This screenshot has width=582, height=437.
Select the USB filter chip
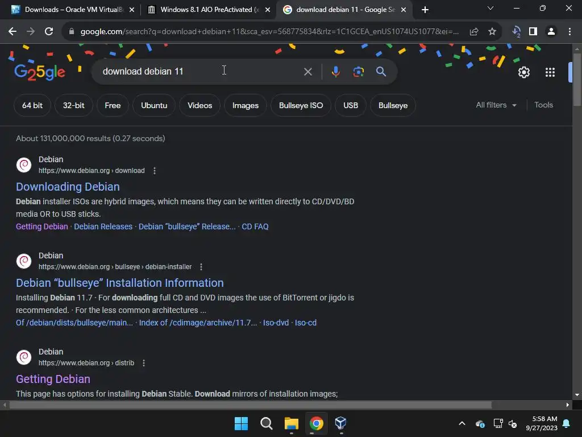click(350, 105)
